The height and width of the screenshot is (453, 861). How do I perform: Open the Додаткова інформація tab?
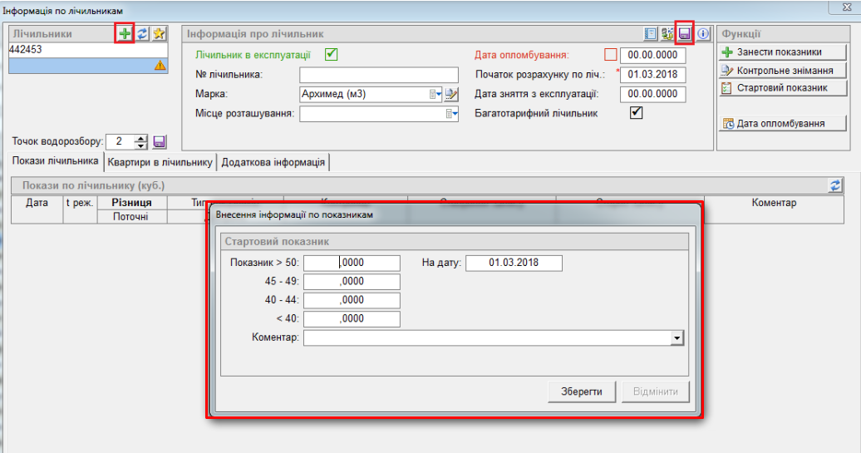[273, 162]
